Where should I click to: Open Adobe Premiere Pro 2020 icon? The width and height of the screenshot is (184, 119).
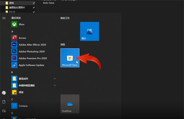click(x=14, y=58)
